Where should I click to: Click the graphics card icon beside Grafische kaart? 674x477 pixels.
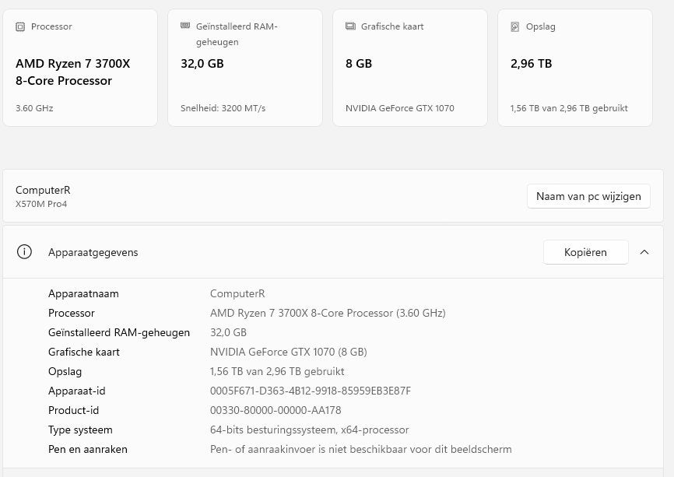pyautogui.click(x=350, y=26)
